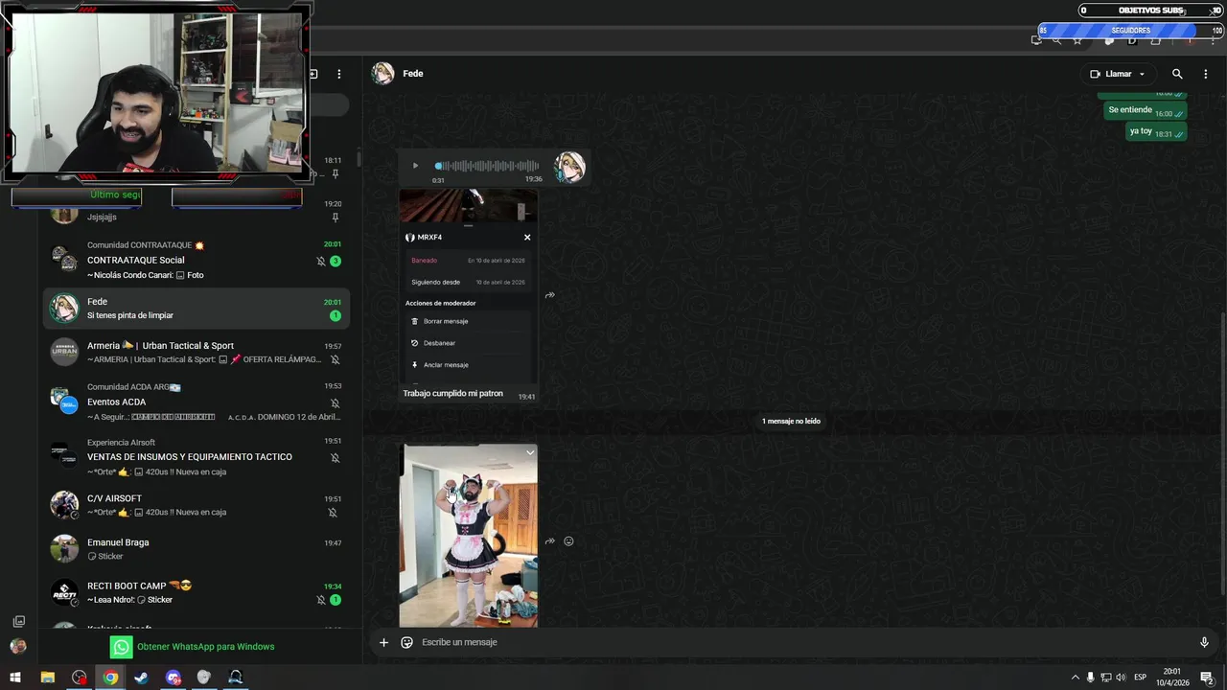Click muted bell on VENTAS DE INSUMOS chat
This screenshot has height=690, width=1227.
click(x=336, y=458)
